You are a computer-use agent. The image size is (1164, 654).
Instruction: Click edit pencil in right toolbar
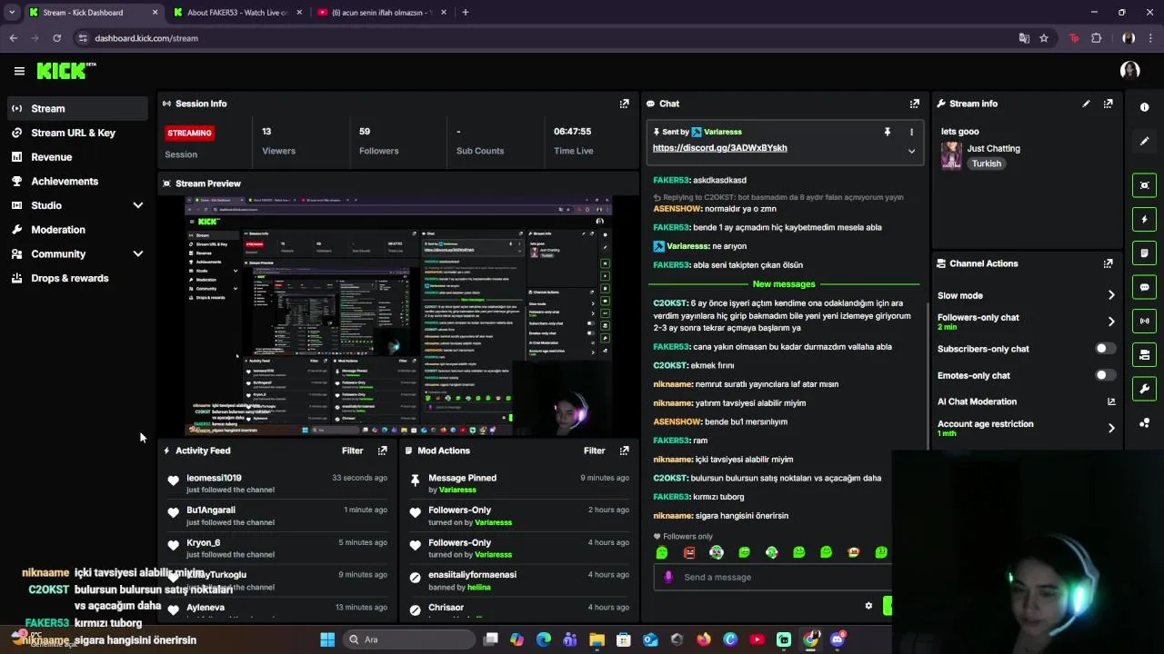click(1144, 141)
